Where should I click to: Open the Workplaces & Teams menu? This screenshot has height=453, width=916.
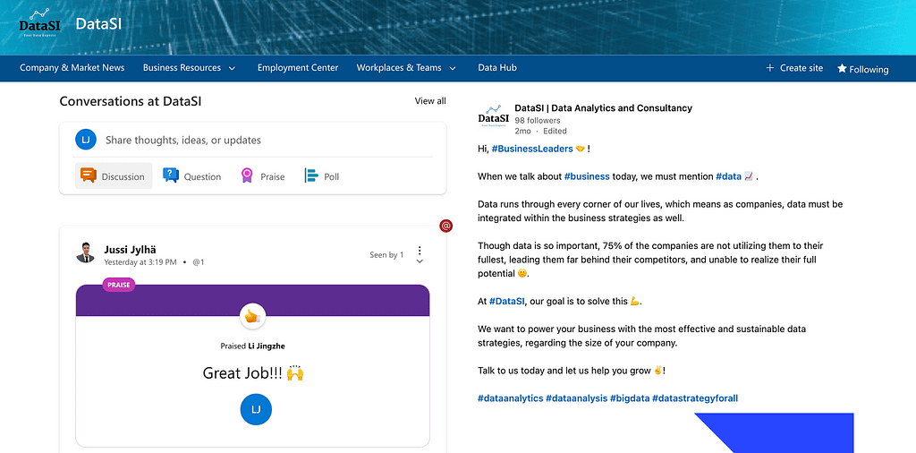[x=399, y=68]
